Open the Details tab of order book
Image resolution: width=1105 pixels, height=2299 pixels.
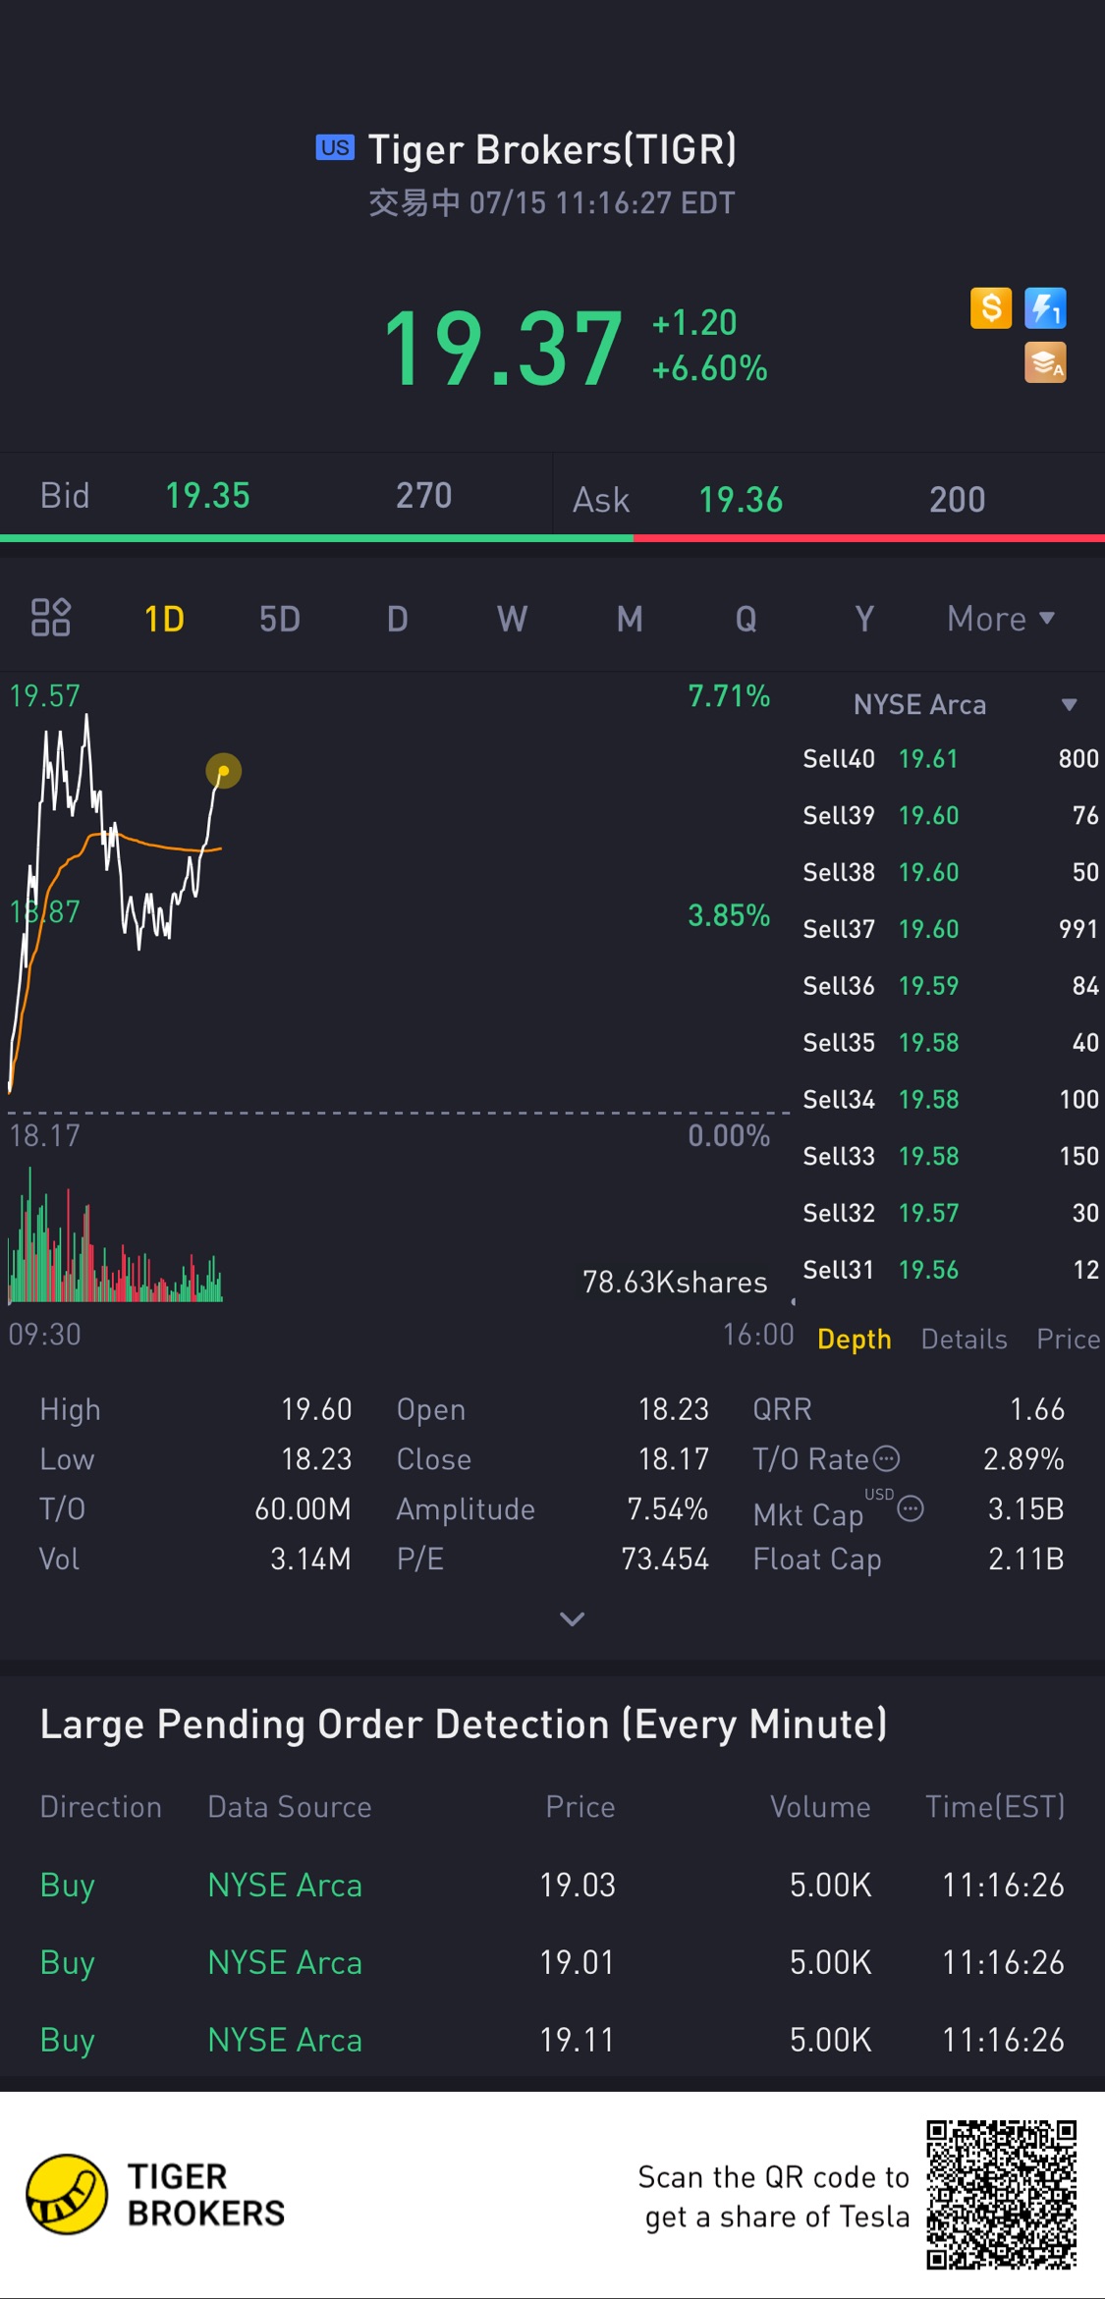pos(964,1339)
